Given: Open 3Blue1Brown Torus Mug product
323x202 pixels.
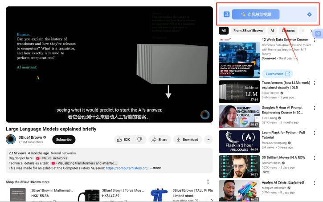Looking at the screenshot, I should [123, 190].
